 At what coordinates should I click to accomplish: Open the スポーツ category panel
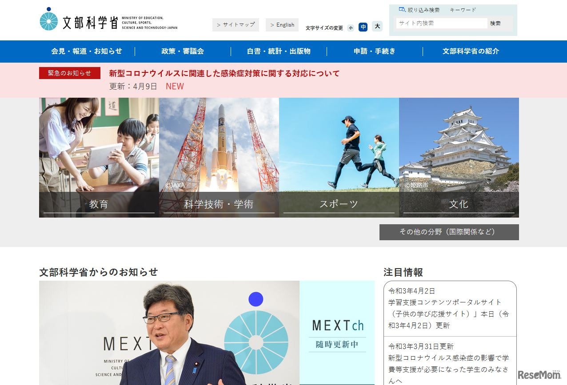[x=339, y=158]
